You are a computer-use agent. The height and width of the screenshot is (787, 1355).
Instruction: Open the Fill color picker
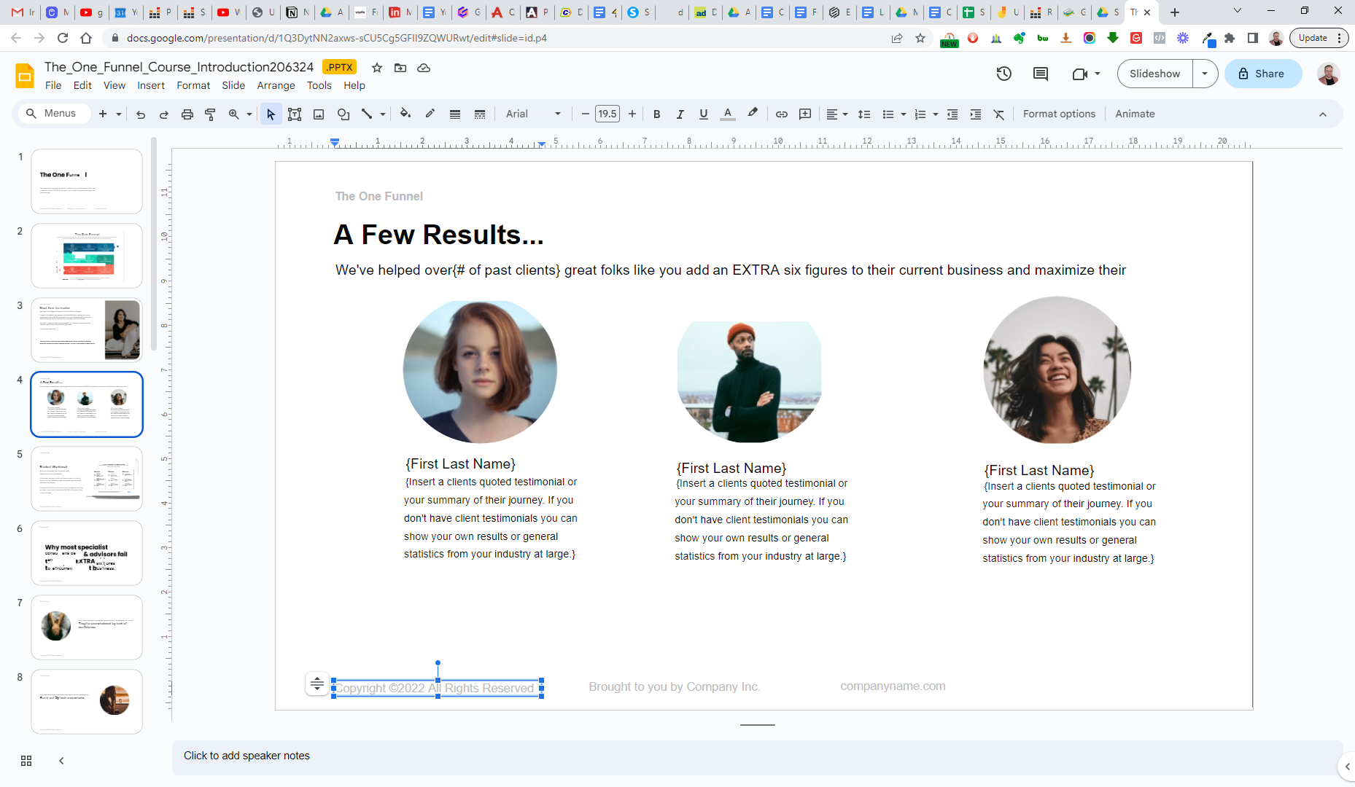[x=405, y=114]
